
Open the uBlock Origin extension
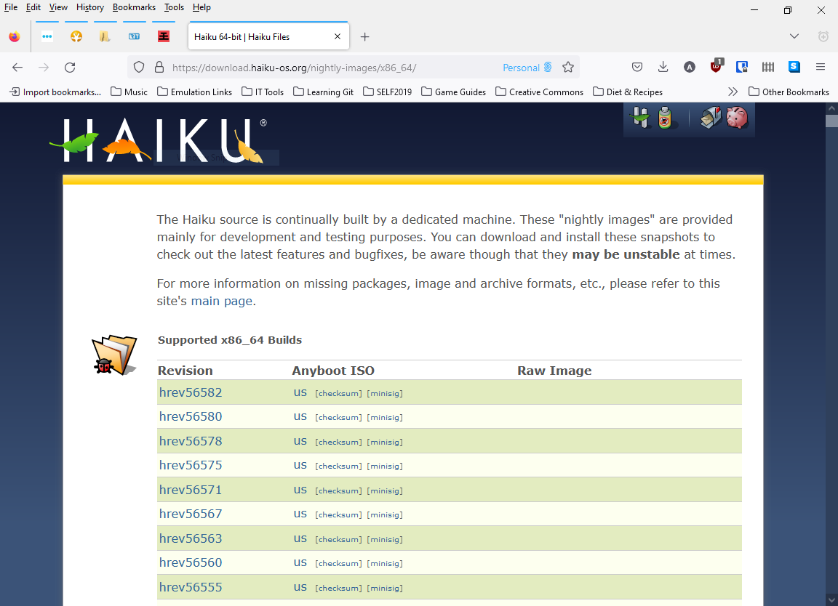[716, 66]
